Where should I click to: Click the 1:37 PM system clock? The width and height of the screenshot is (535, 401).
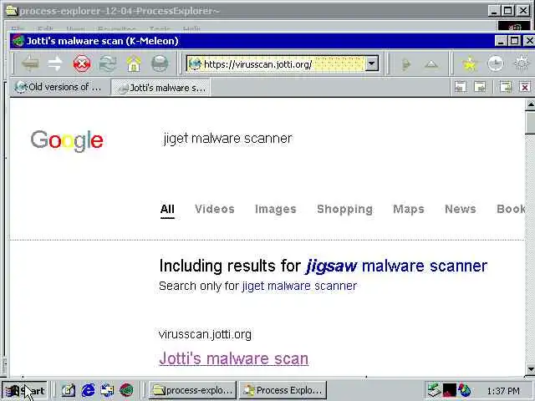click(x=503, y=391)
